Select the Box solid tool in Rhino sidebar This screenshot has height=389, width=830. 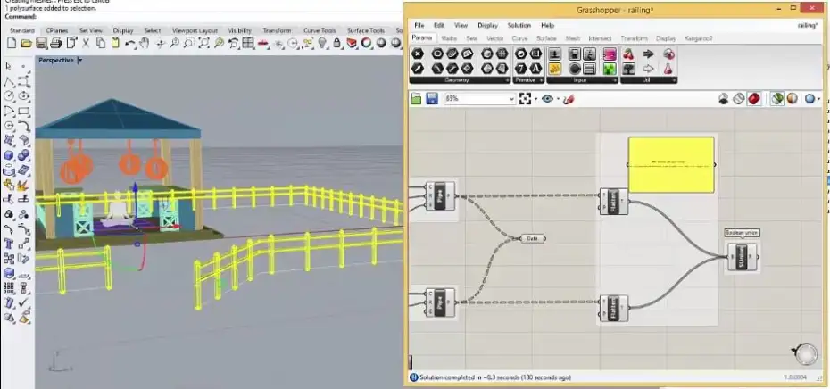coord(9,155)
